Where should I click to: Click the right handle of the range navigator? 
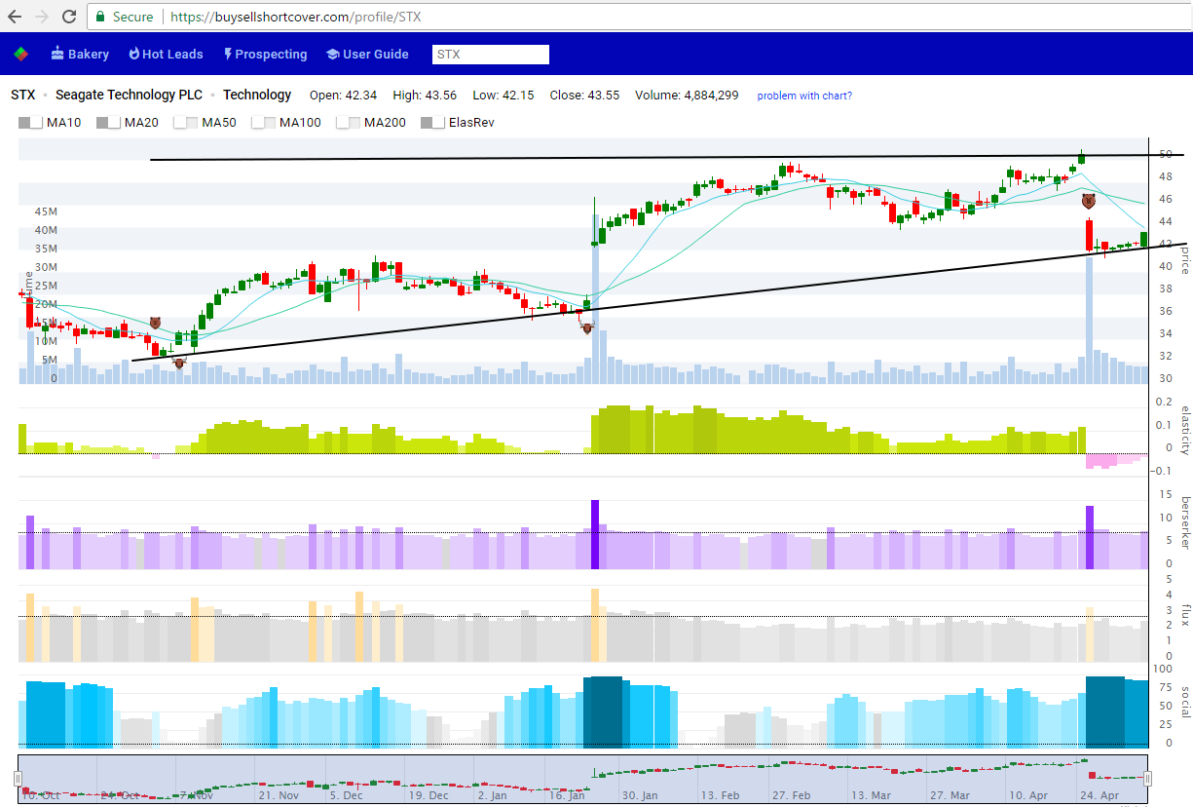[x=1148, y=779]
